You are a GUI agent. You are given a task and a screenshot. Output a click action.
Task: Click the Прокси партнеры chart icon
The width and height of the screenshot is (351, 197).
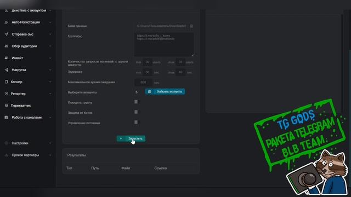tap(6, 155)
